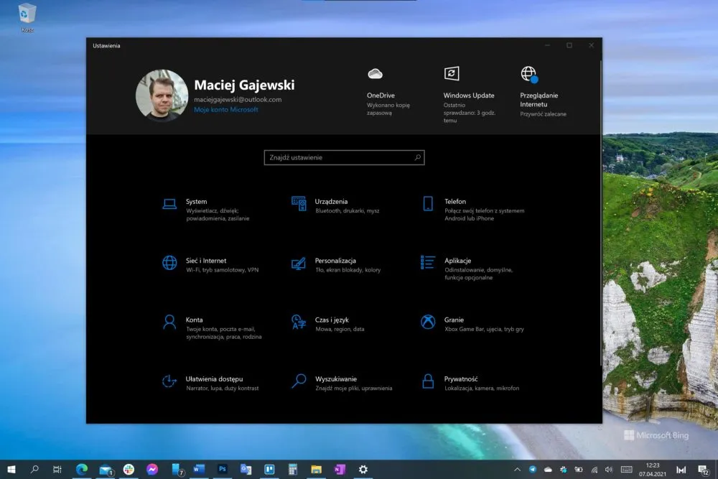Viewport: 718px width, 479px height.
Task: Click the Moje konto Microsoft link
Action: [225, 110]
